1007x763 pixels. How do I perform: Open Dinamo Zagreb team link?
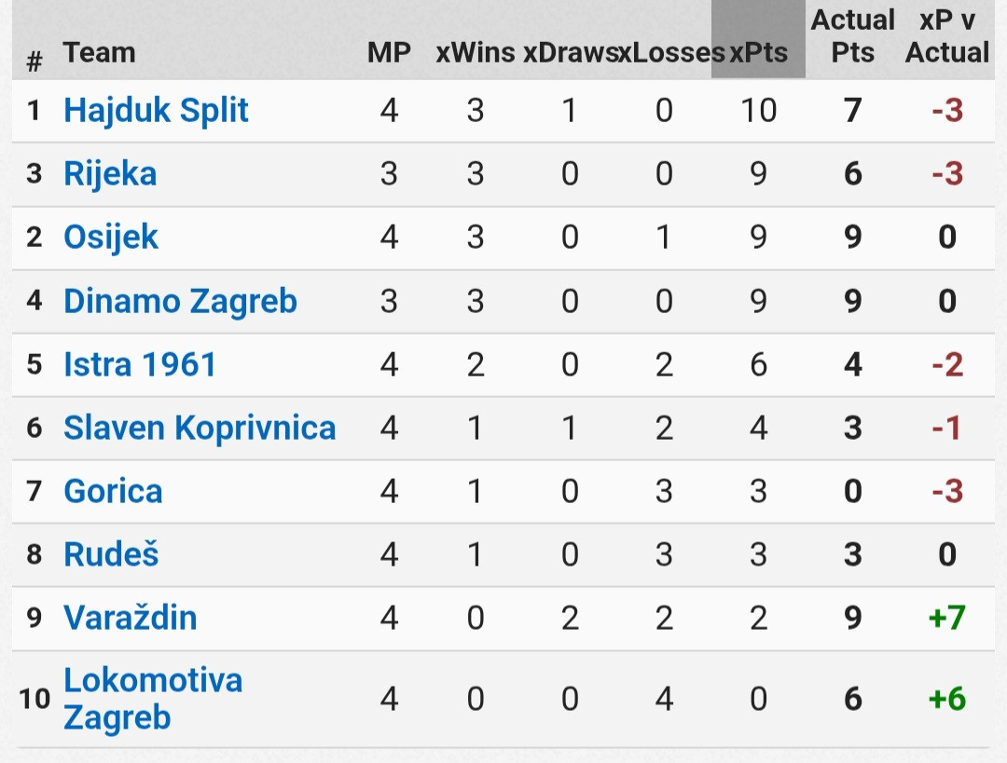click(180, 301)
